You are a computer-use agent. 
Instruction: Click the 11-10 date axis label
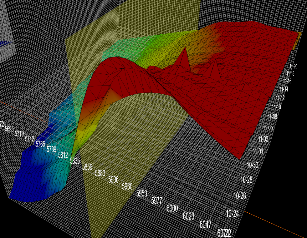click(276, 107)
